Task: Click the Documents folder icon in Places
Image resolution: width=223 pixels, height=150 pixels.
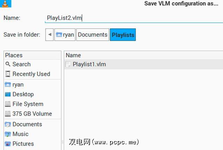Action: [x=8, y=124]
